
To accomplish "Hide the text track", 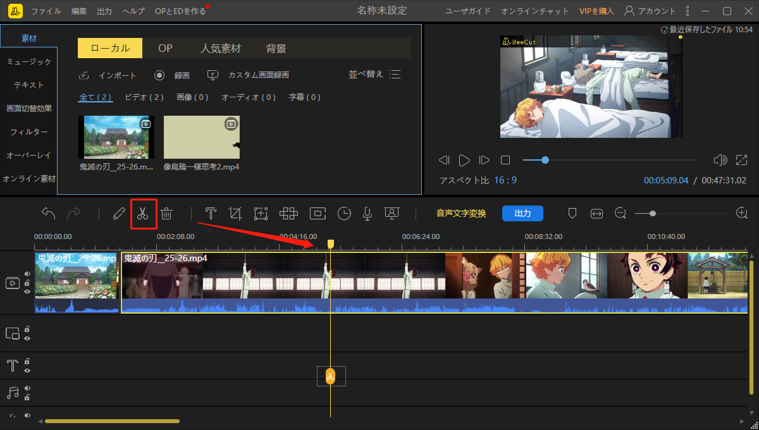I will point(27,370).
